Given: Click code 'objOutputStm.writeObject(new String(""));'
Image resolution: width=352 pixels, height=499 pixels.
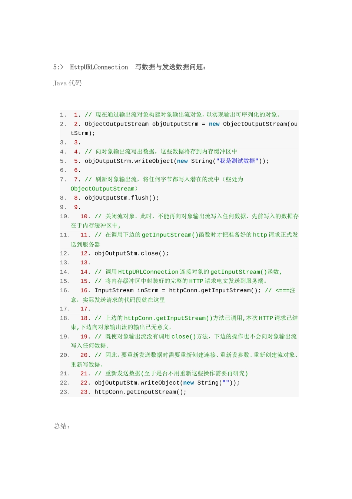Looking at the screenshot, I should pyautogui.click(x=167, y=383).
